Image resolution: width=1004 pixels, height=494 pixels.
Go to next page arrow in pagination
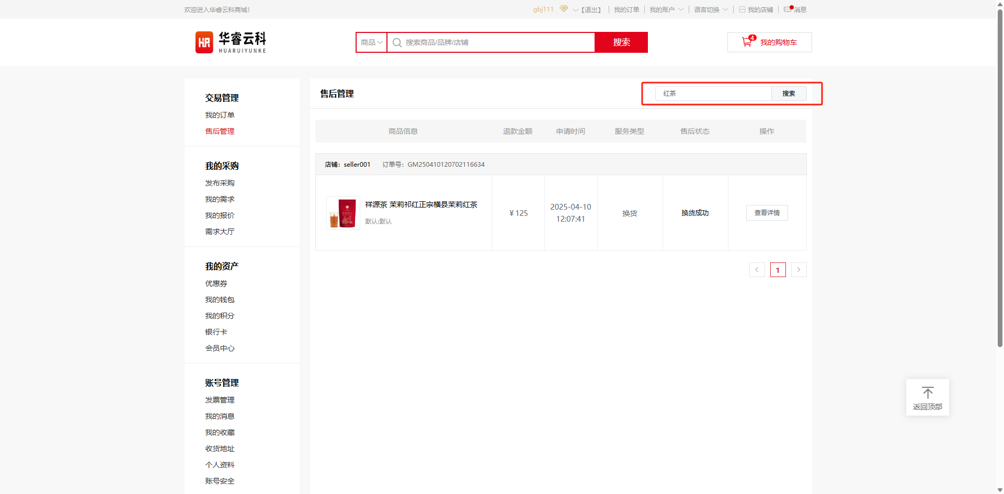pyautogui.click(x=798, y=270)
